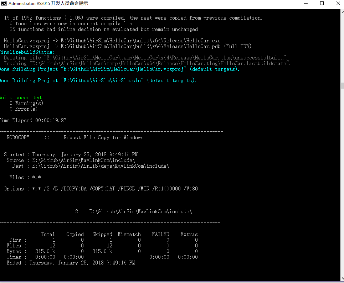Click the 'Bytes :' row label
Screen dimensions: 344x283
(x=16, y=251)
